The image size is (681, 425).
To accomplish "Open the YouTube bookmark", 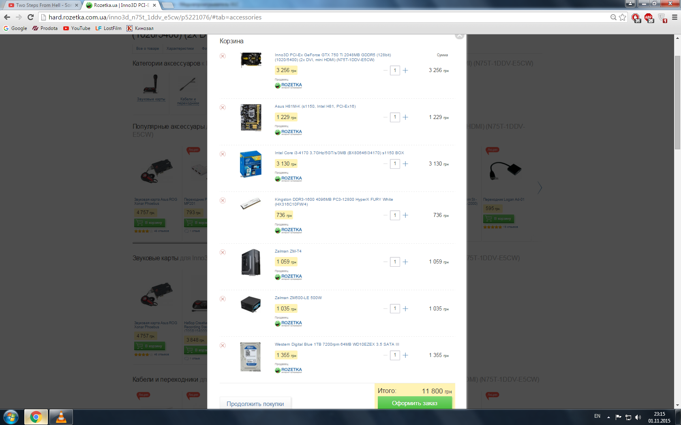I will tap(77, 28).
